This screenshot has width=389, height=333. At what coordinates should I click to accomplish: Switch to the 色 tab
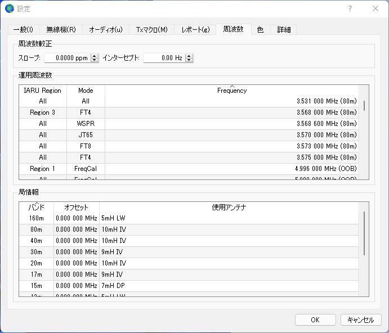(x=261, y=30)
